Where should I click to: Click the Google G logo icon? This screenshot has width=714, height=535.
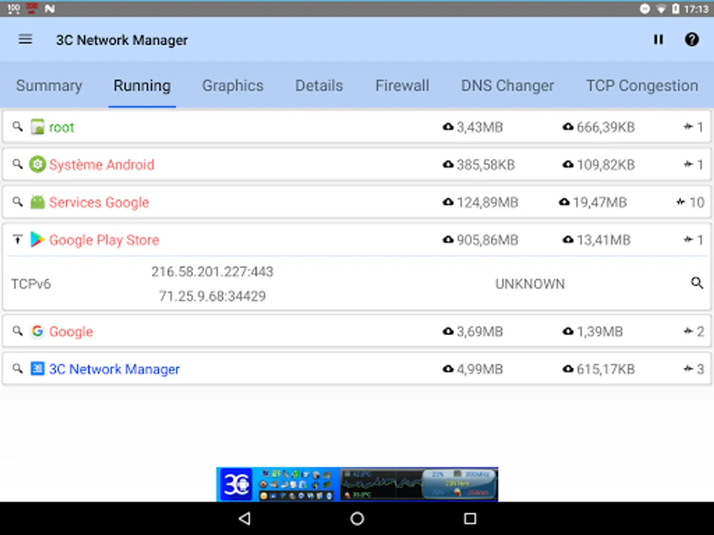tap(37, 331)
